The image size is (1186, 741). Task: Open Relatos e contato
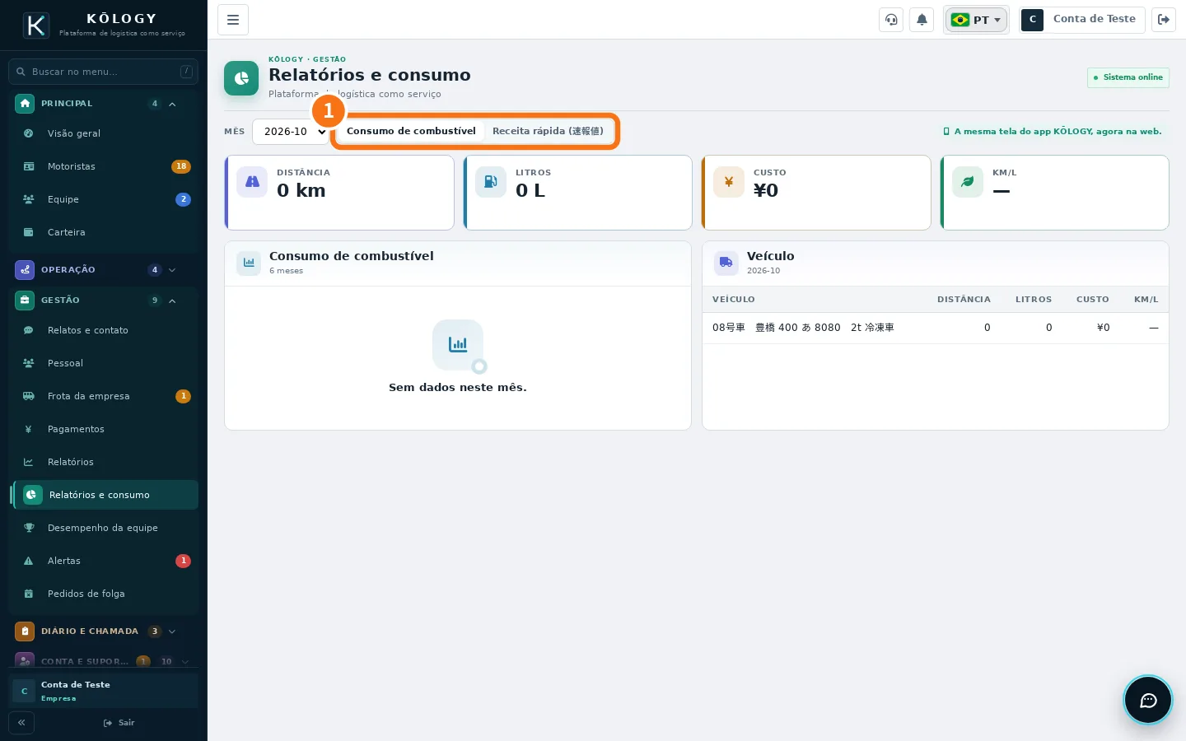[104, 330]
